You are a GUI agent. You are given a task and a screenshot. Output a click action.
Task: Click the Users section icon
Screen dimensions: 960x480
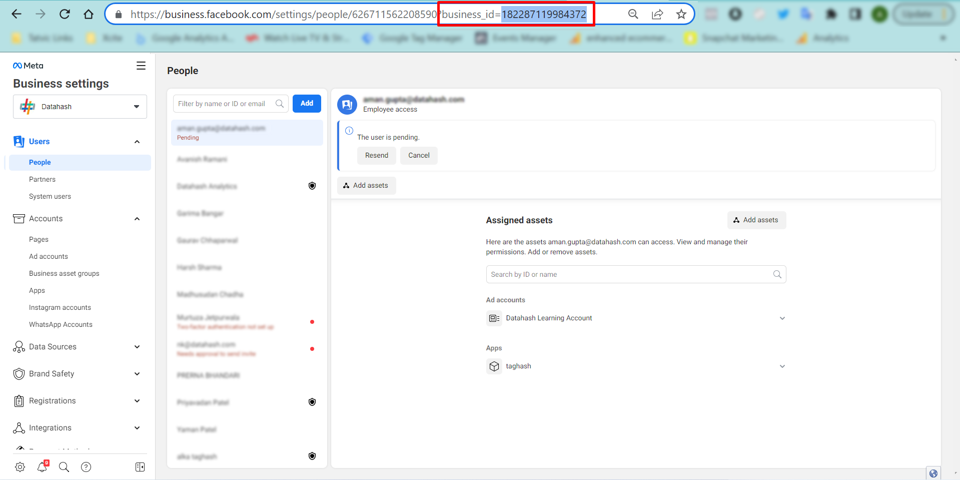point(19,142)
